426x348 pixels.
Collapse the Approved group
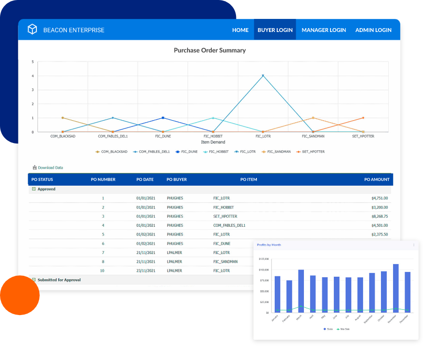pos(33,189)
